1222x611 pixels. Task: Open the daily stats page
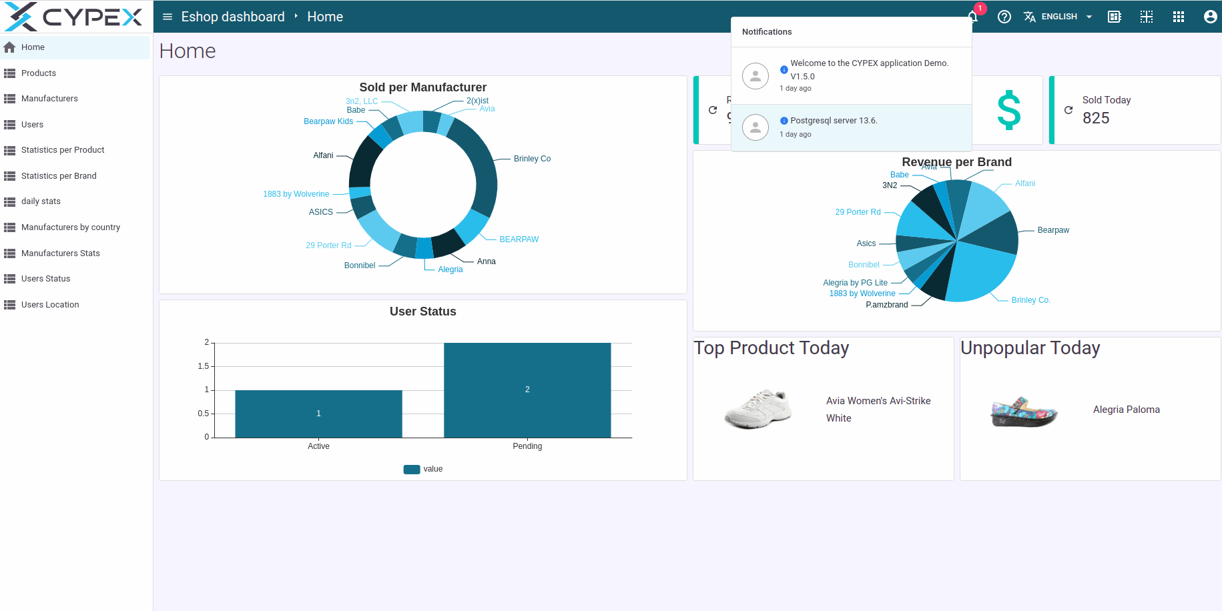75,201
